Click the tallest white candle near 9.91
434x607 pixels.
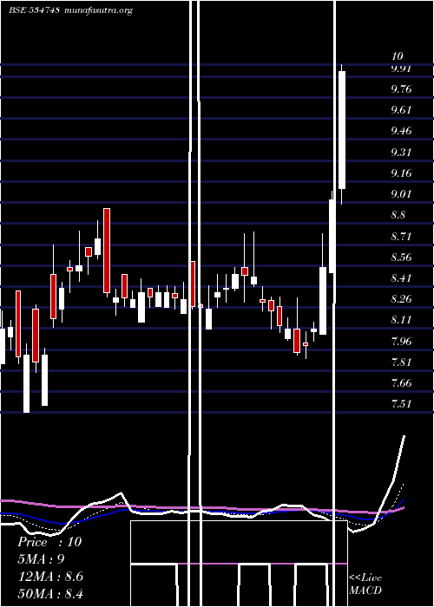tap(342, 130)
